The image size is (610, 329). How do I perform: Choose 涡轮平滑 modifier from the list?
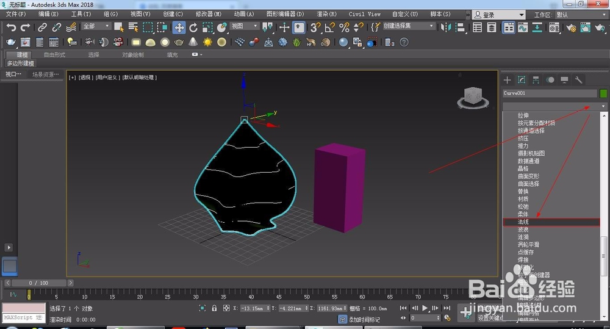[528, 245]
